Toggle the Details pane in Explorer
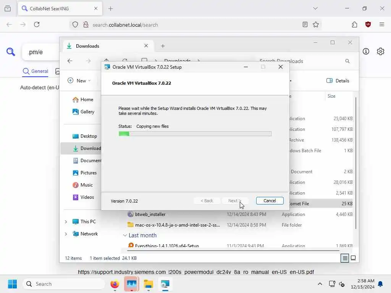391x293 pixels. (x=338, y=80)
